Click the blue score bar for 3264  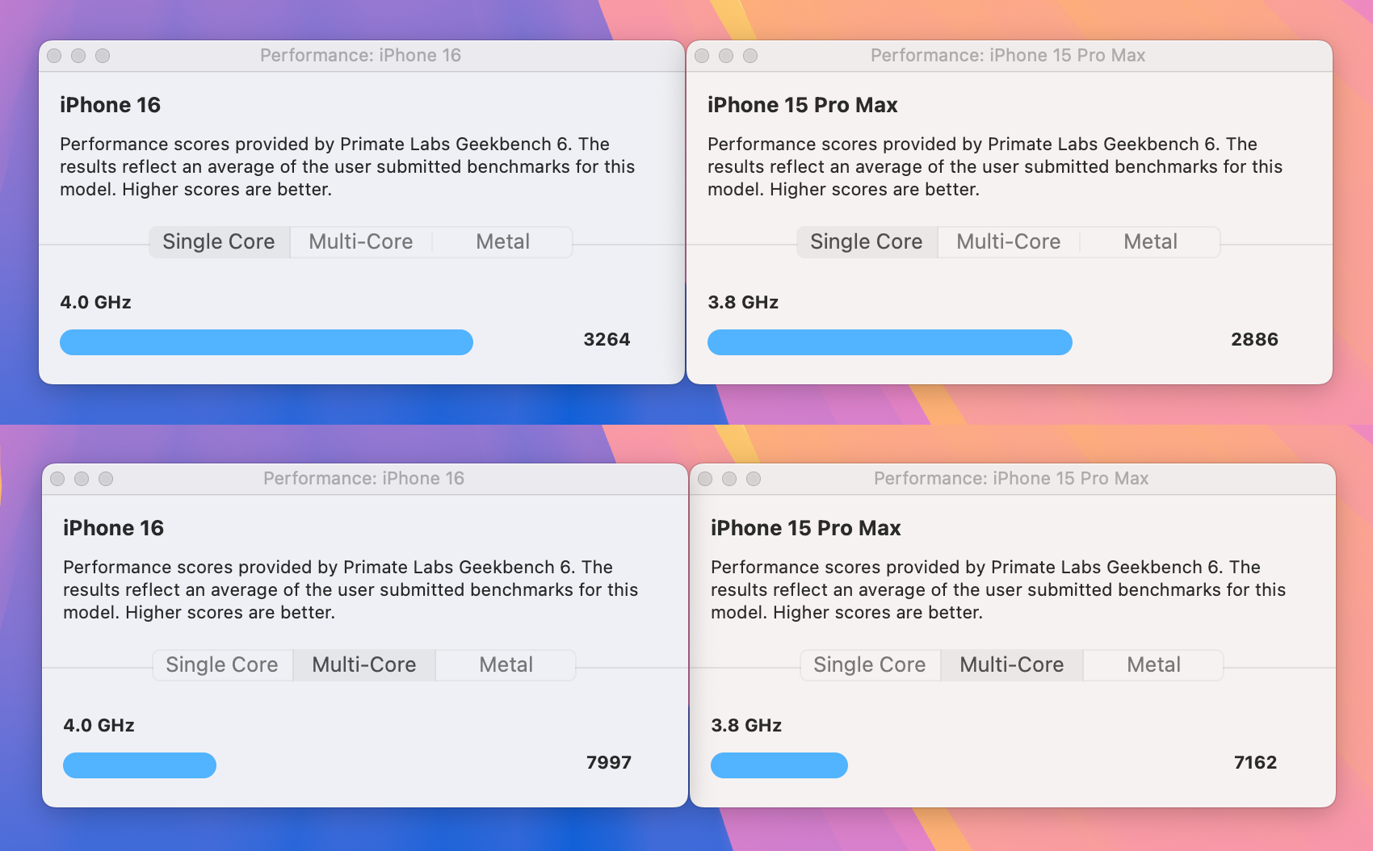pyautogui.click(x=267, y=342)
